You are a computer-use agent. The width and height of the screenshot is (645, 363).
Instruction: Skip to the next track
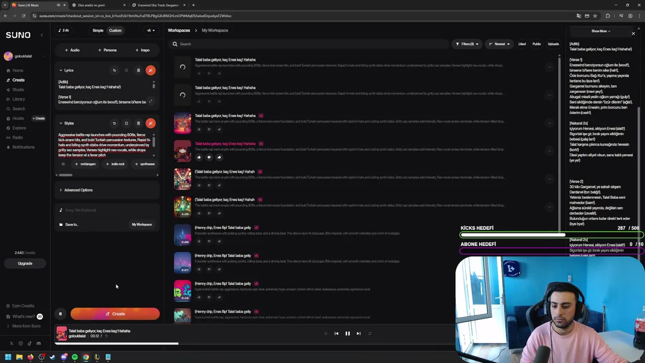(358, 333)
